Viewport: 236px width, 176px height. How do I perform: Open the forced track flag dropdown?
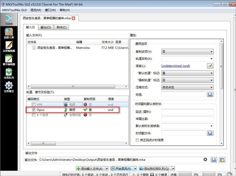point(187,80)
